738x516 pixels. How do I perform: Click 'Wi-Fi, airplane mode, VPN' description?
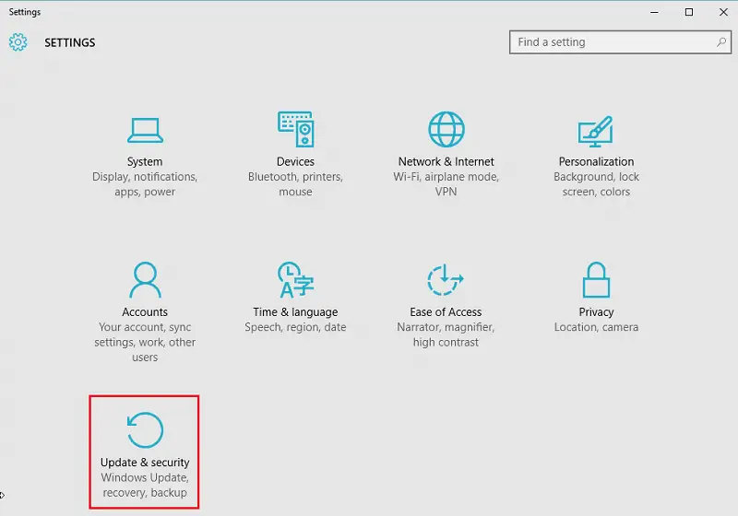click(x=446, y=184)
